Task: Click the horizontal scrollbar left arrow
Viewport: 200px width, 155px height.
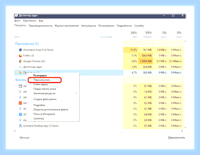Action: point(15,131)
